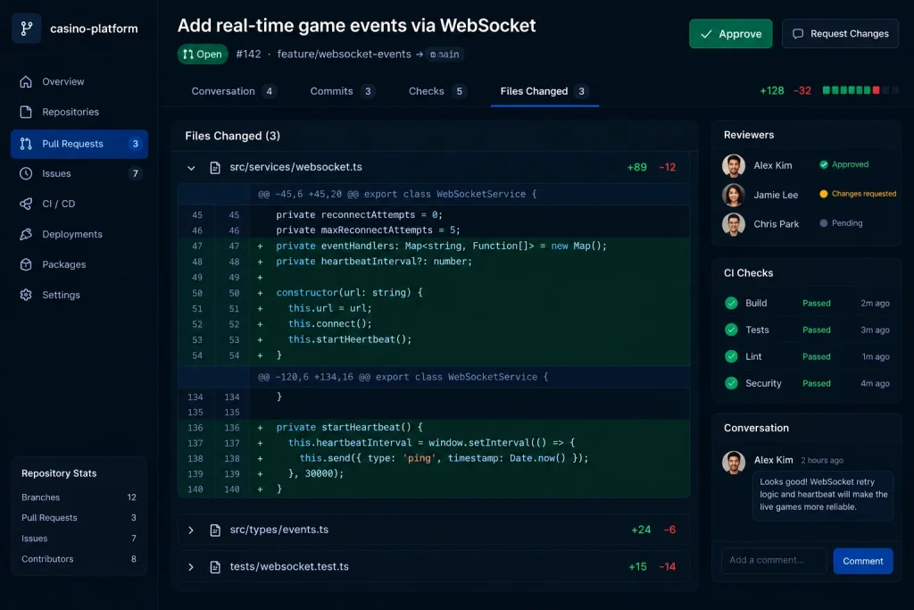Screen dimensions: 914x610
Task: Click the diff stat color bar
Action: pyautogui.click(x=860, y=90)
